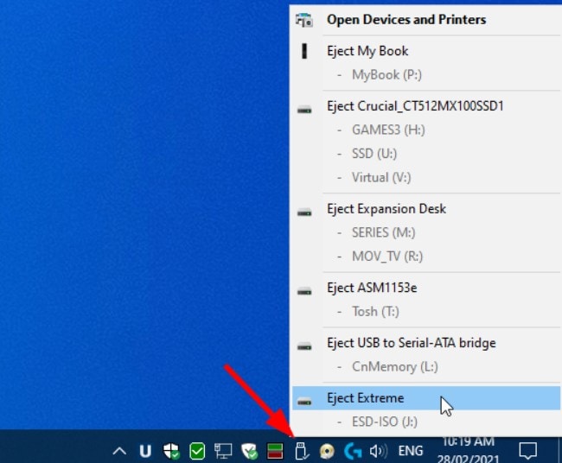Click the SSD (U:) volume entry
Screen dimensions: 562x463
pyautogui.click(x=374, y=154)
